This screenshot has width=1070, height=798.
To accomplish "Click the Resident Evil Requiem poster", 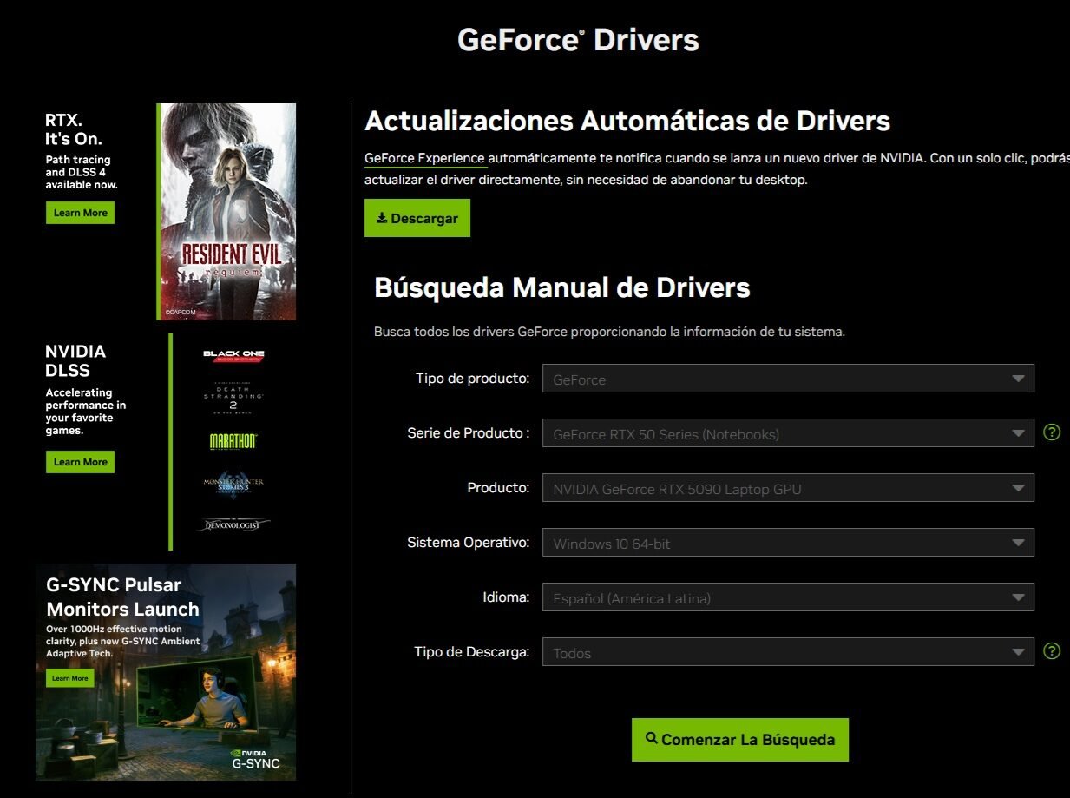I will (225, 211).
